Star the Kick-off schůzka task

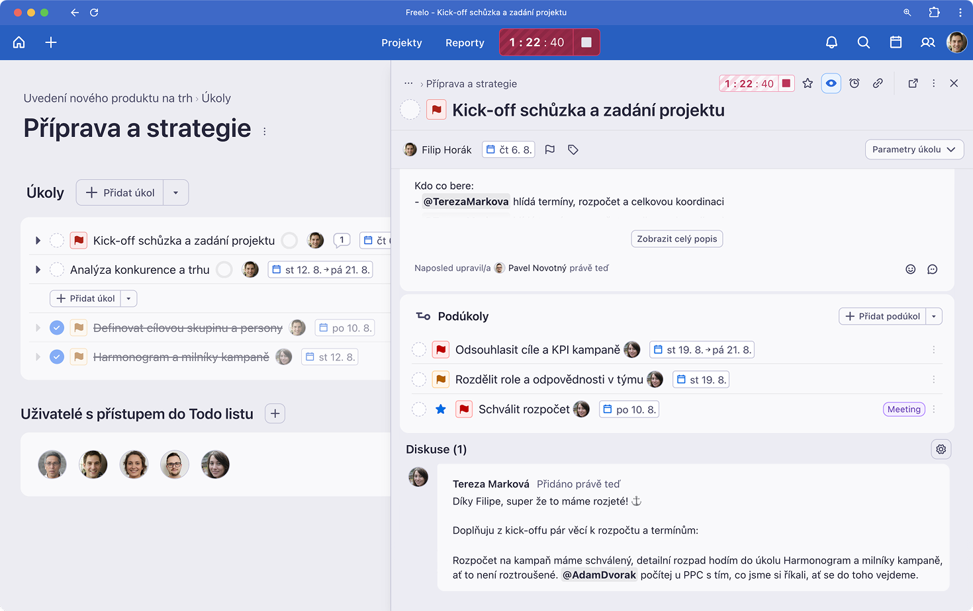808,83
